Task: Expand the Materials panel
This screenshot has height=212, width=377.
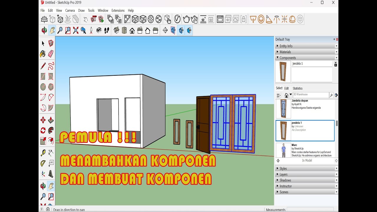Action: (x=307, y=52)
